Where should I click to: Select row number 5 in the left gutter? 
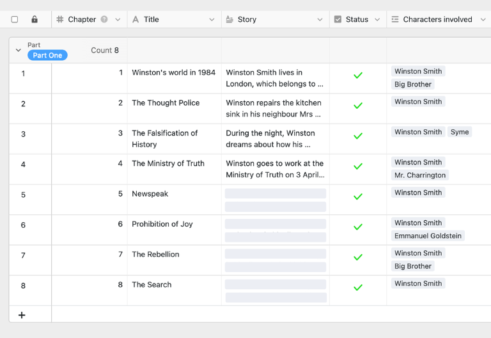pyautogui.click(x=23, y=195)
